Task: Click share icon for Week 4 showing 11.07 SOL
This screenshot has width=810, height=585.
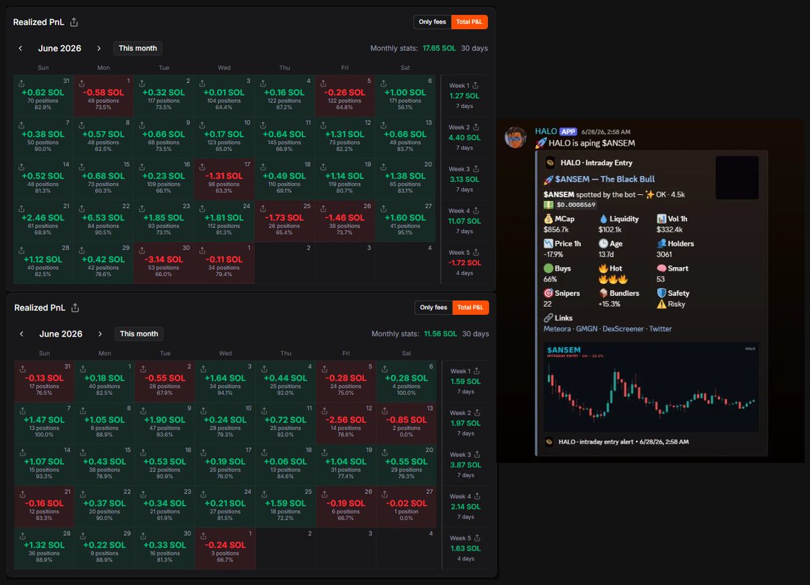Action: tap(475, 211)
